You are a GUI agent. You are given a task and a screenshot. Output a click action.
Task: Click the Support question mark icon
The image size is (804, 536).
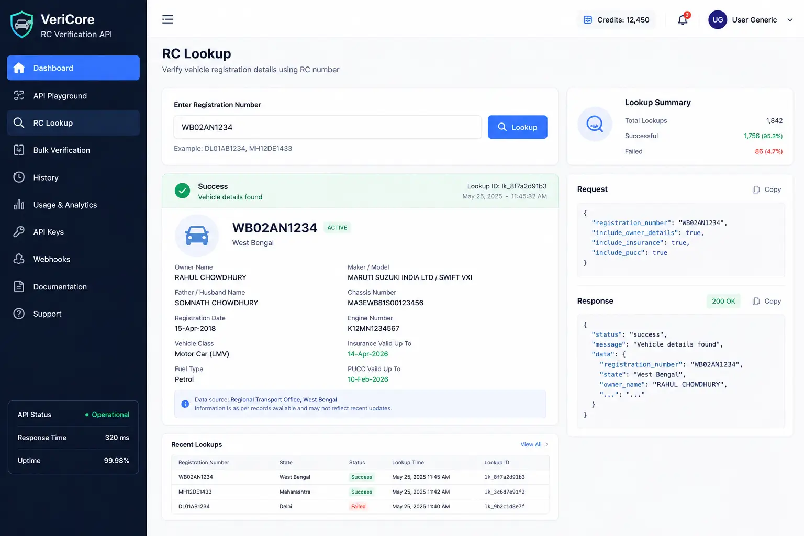point(19,314)
